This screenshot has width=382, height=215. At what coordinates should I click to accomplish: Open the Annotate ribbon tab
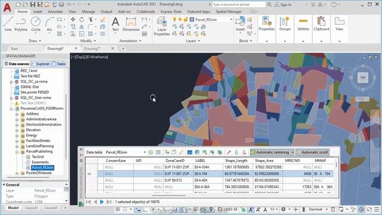pos(56,11)
